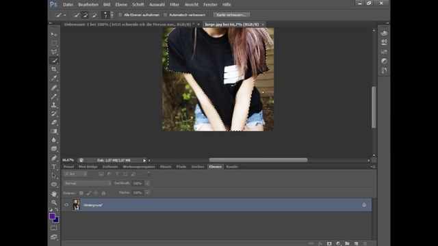Viewport: 438px width, 246px height.
Task: Select the Rectangular Marquee tool
Action: 54,43
